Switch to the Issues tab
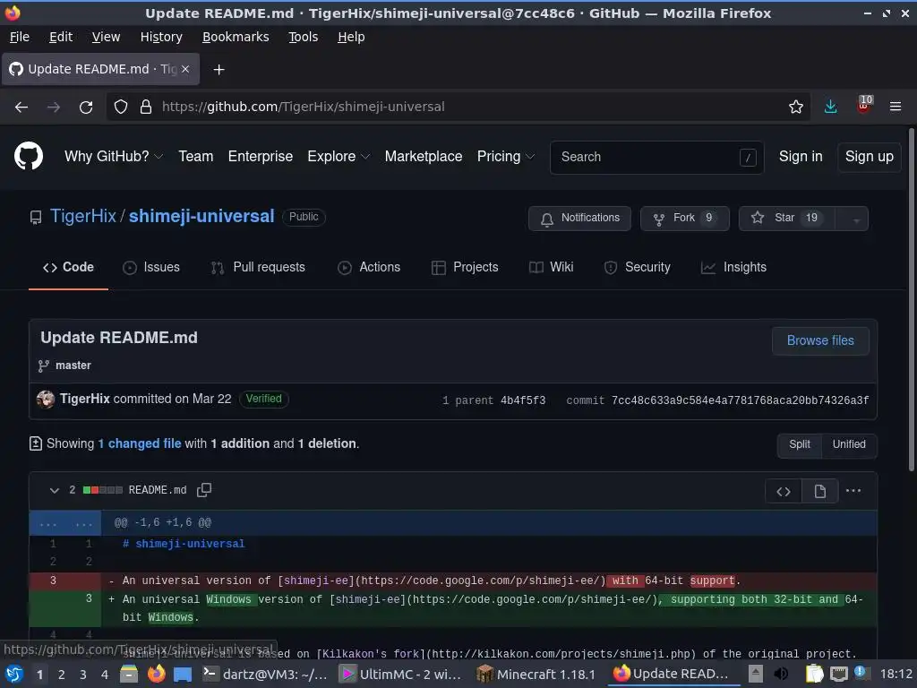Viewport: 917px width, 688px height. (150, 267)
